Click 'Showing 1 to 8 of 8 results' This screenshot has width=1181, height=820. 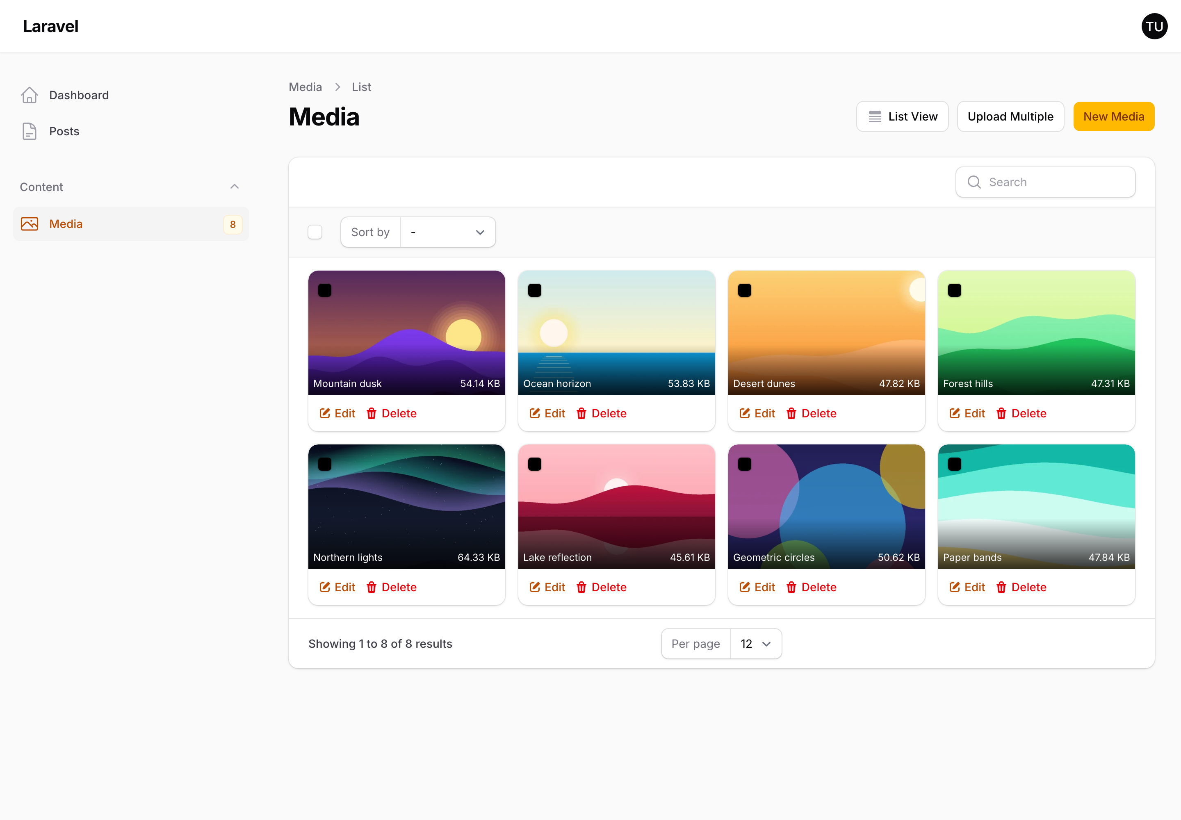380,644
